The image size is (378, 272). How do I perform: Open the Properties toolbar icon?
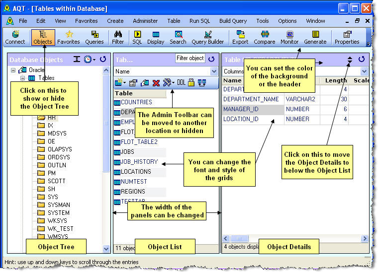347,37
